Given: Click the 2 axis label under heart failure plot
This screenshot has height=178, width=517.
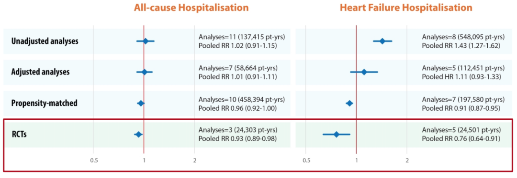Looking at the screenshot, I should pyautogui.click(x=407, y=161).
